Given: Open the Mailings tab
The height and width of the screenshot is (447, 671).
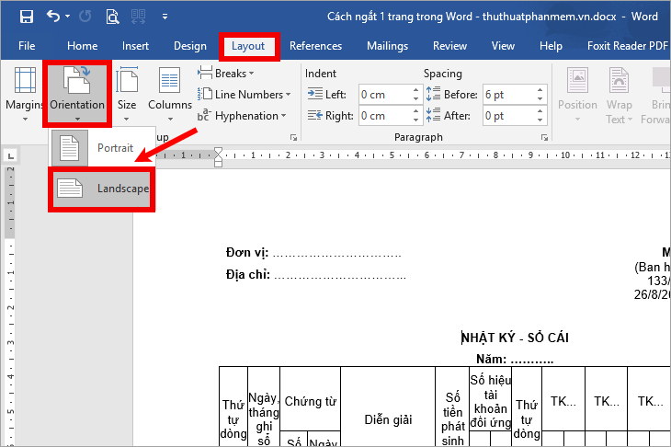Looking at the screenshot, I should tap(387, 46).
